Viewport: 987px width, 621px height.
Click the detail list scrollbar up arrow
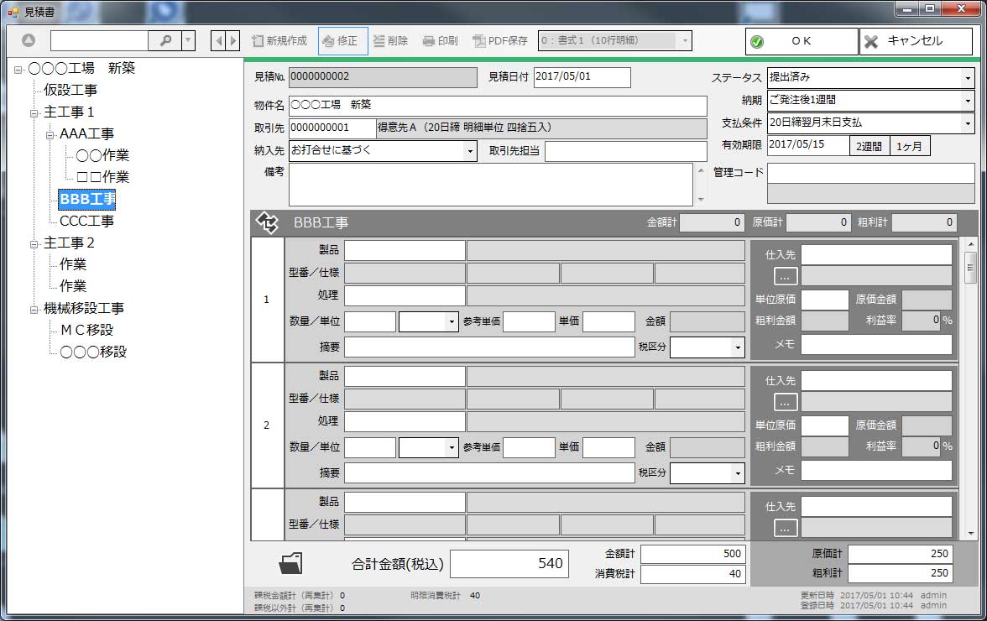(970, 244)
